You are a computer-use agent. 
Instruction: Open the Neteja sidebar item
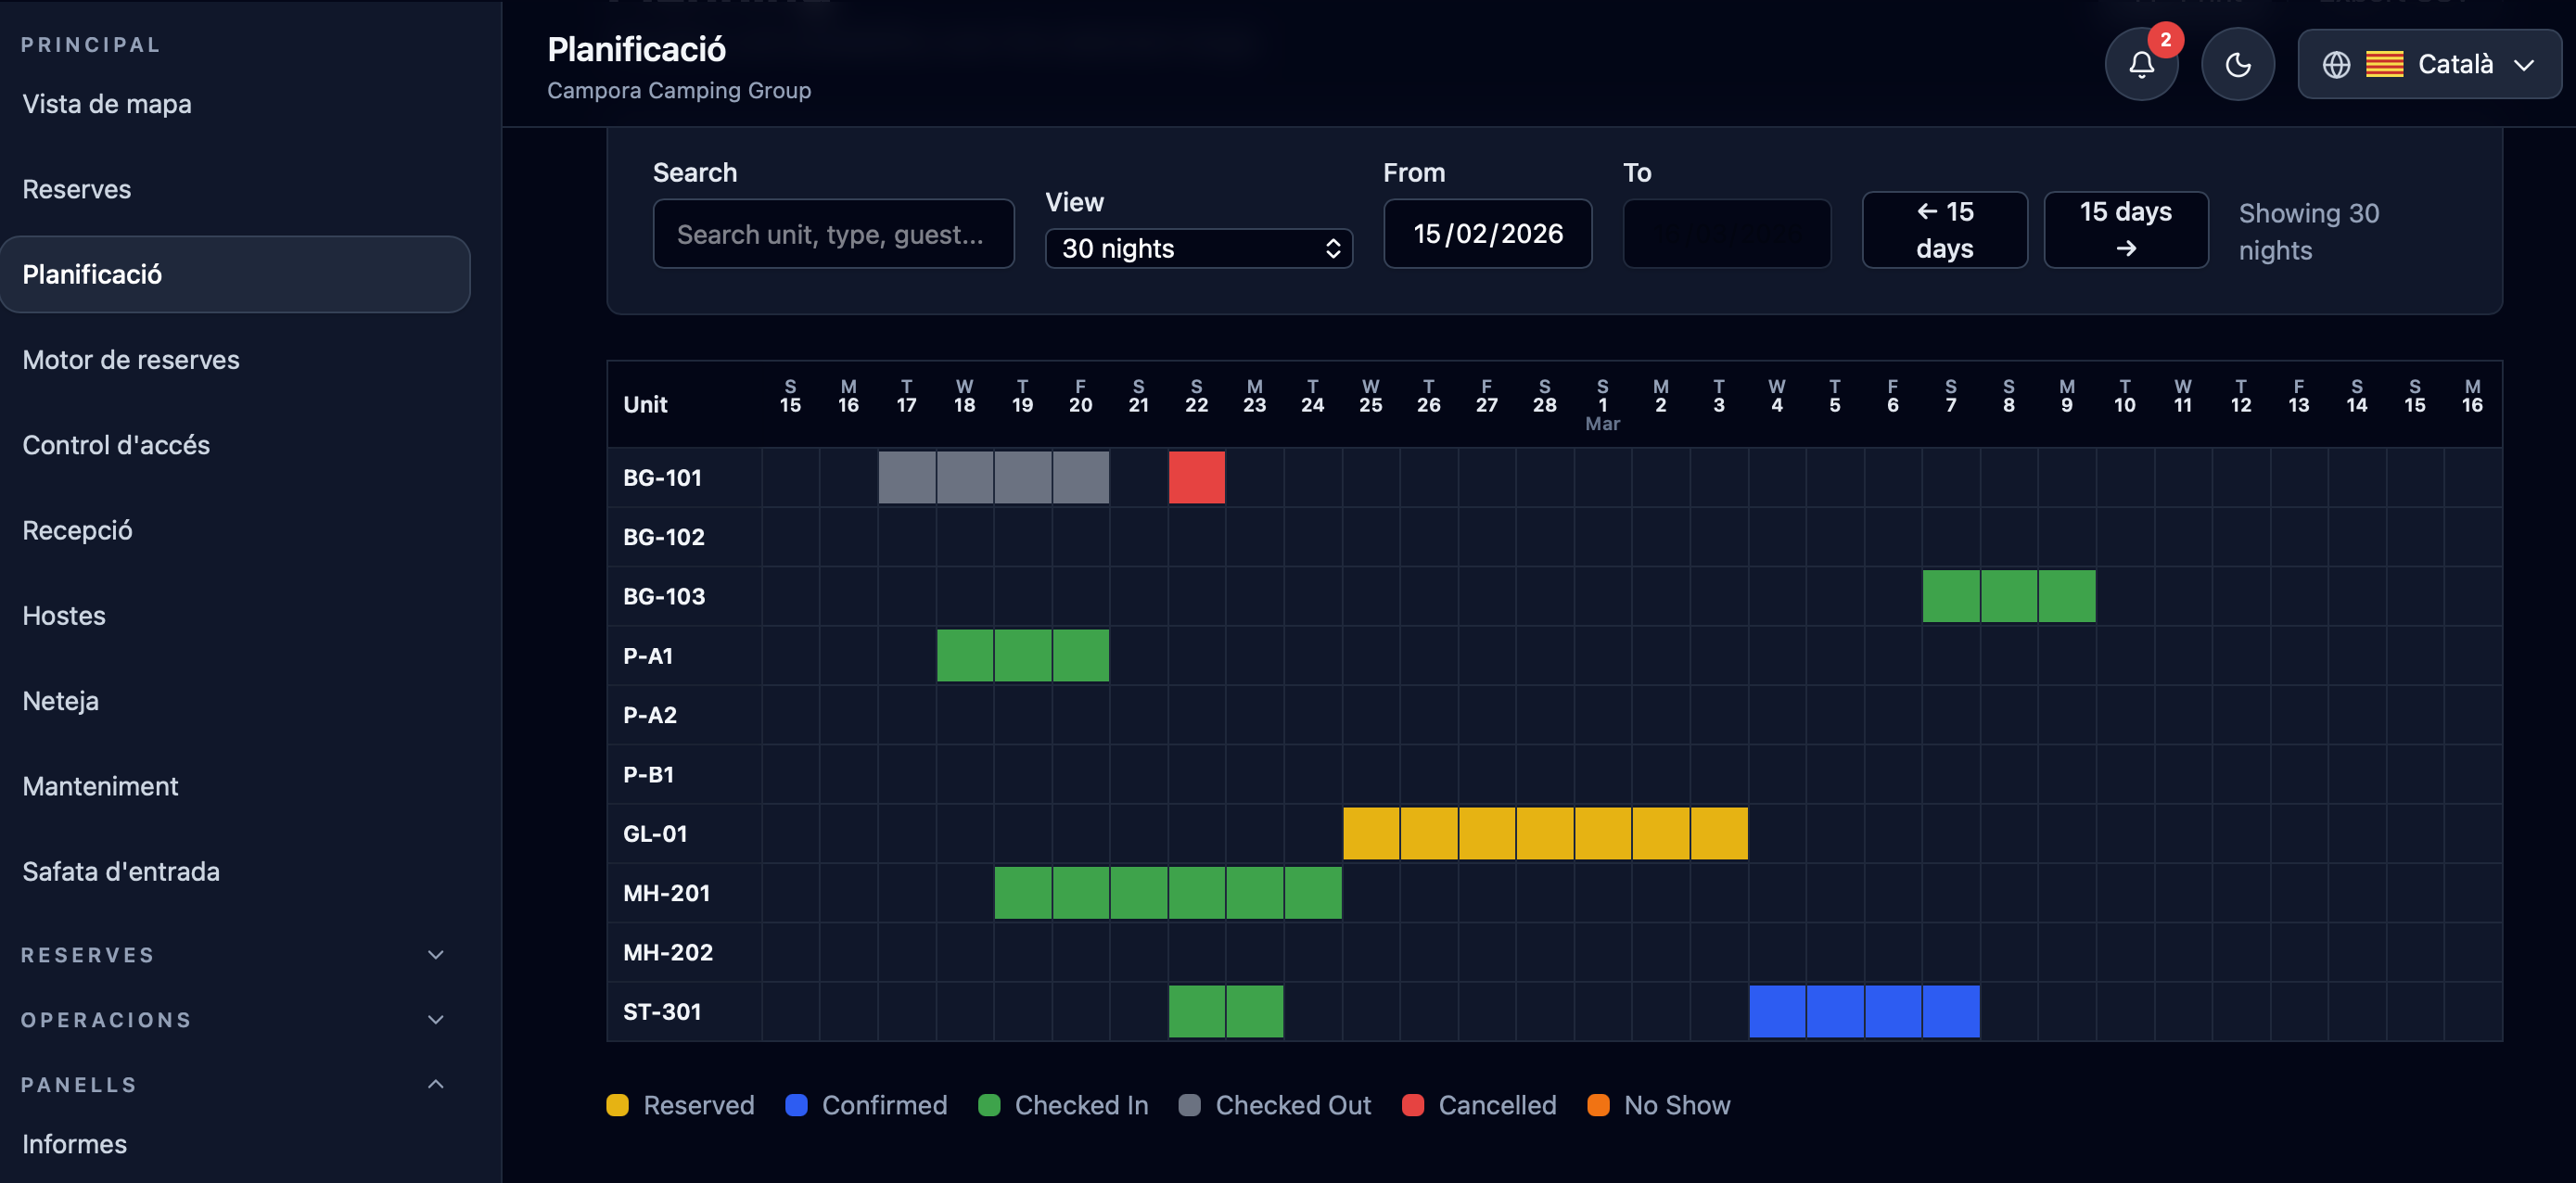point(61,701)
